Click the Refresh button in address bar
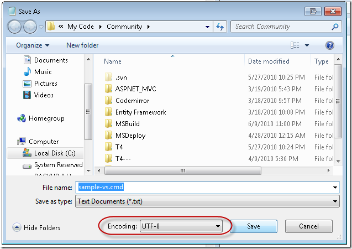Screen dimensions: 352x249 point(220,27)
